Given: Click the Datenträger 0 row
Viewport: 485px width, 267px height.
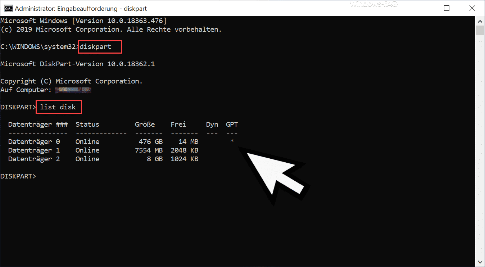Looking at the screenshot, I should pos(122,141).
